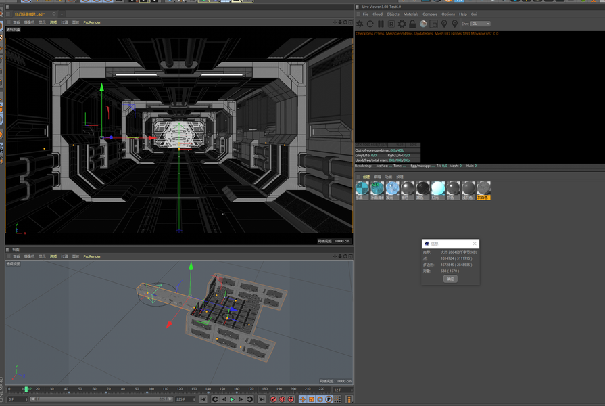Click the 12 F current frame field
Screen dimensions: 605x406
[x=343, y=390]
